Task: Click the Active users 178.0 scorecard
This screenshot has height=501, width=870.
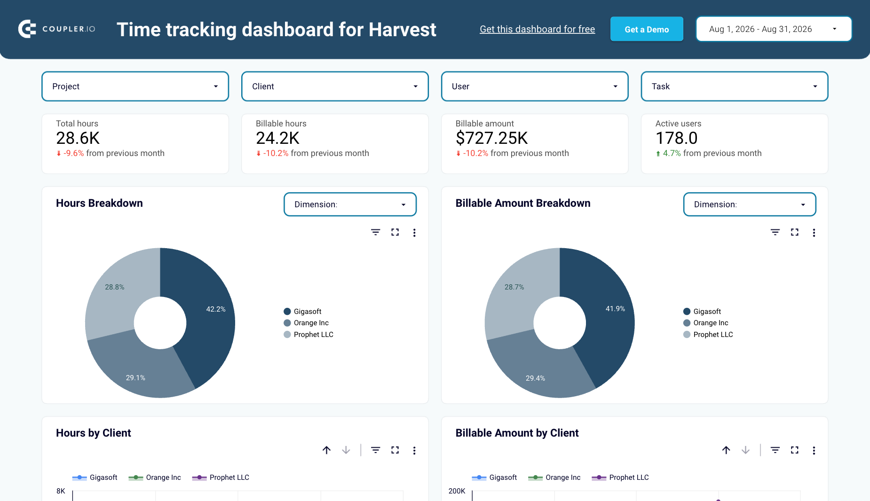Action: pos(735,144)
